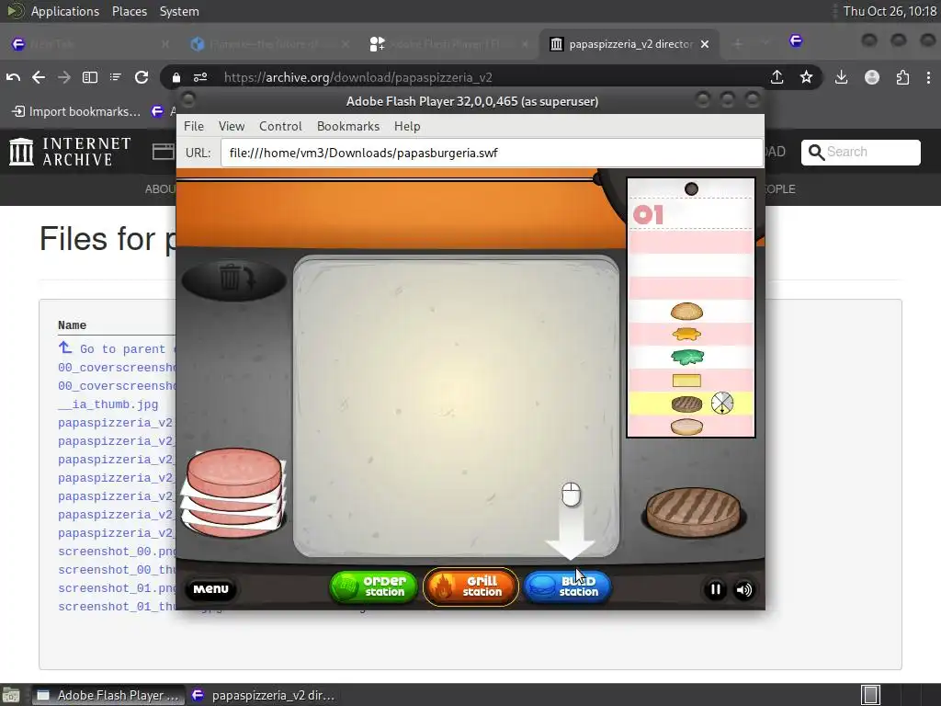Switch to Adobe Flash Player taskbar item
The width and height of the screenshot is (941, 706).
(x=108, y=695)
